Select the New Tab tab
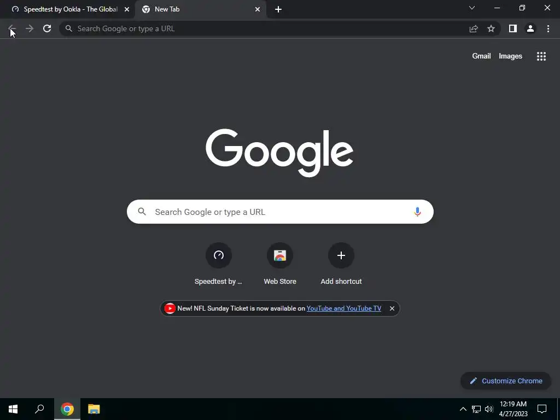The height and width of the screenshot is (420, 560). (x=200, y=9)
